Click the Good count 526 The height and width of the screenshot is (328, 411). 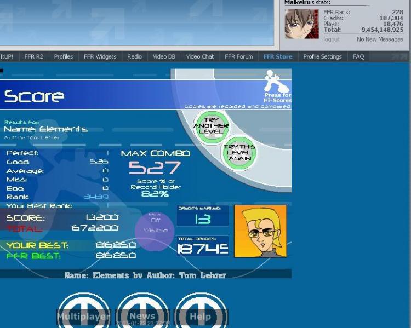coord(99,162)
